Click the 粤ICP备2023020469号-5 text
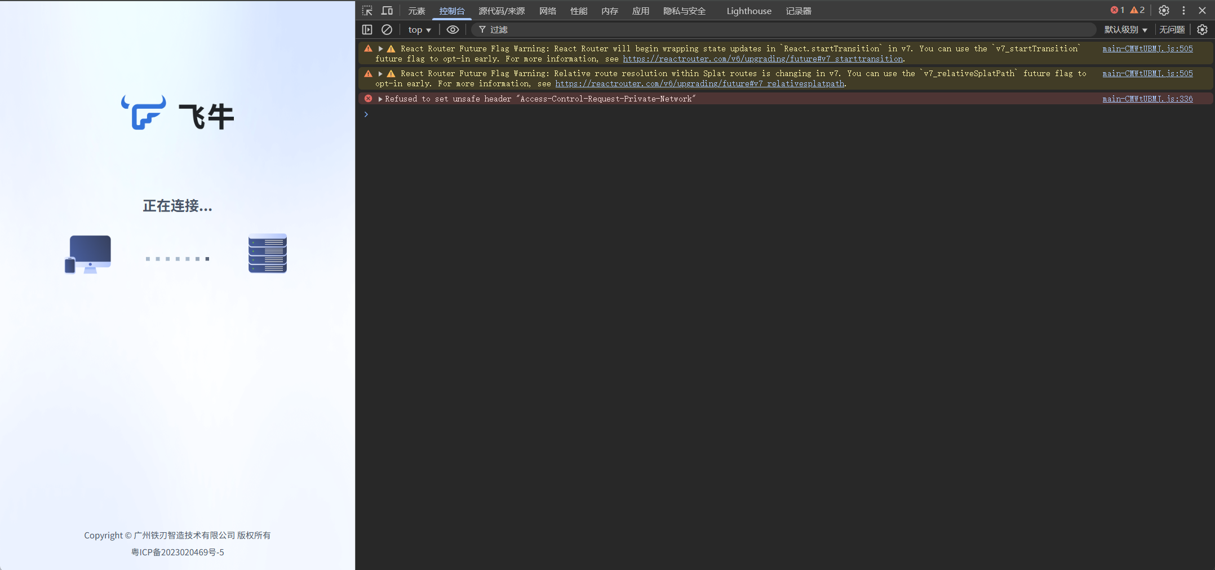The width and height of the screenshot is (1215, 570). pyautogui.click(x=178, y=552)
